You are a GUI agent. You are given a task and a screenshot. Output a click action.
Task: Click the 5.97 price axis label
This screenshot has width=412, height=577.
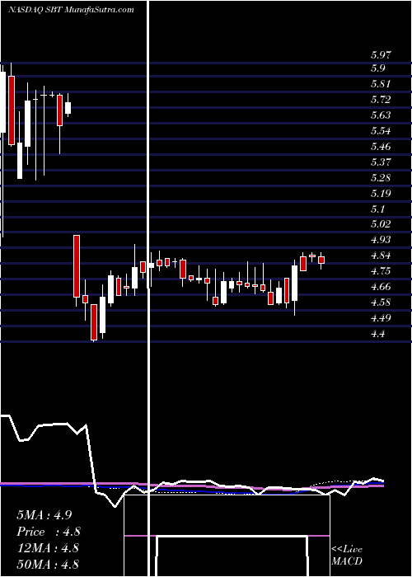[x=381, y=55]
